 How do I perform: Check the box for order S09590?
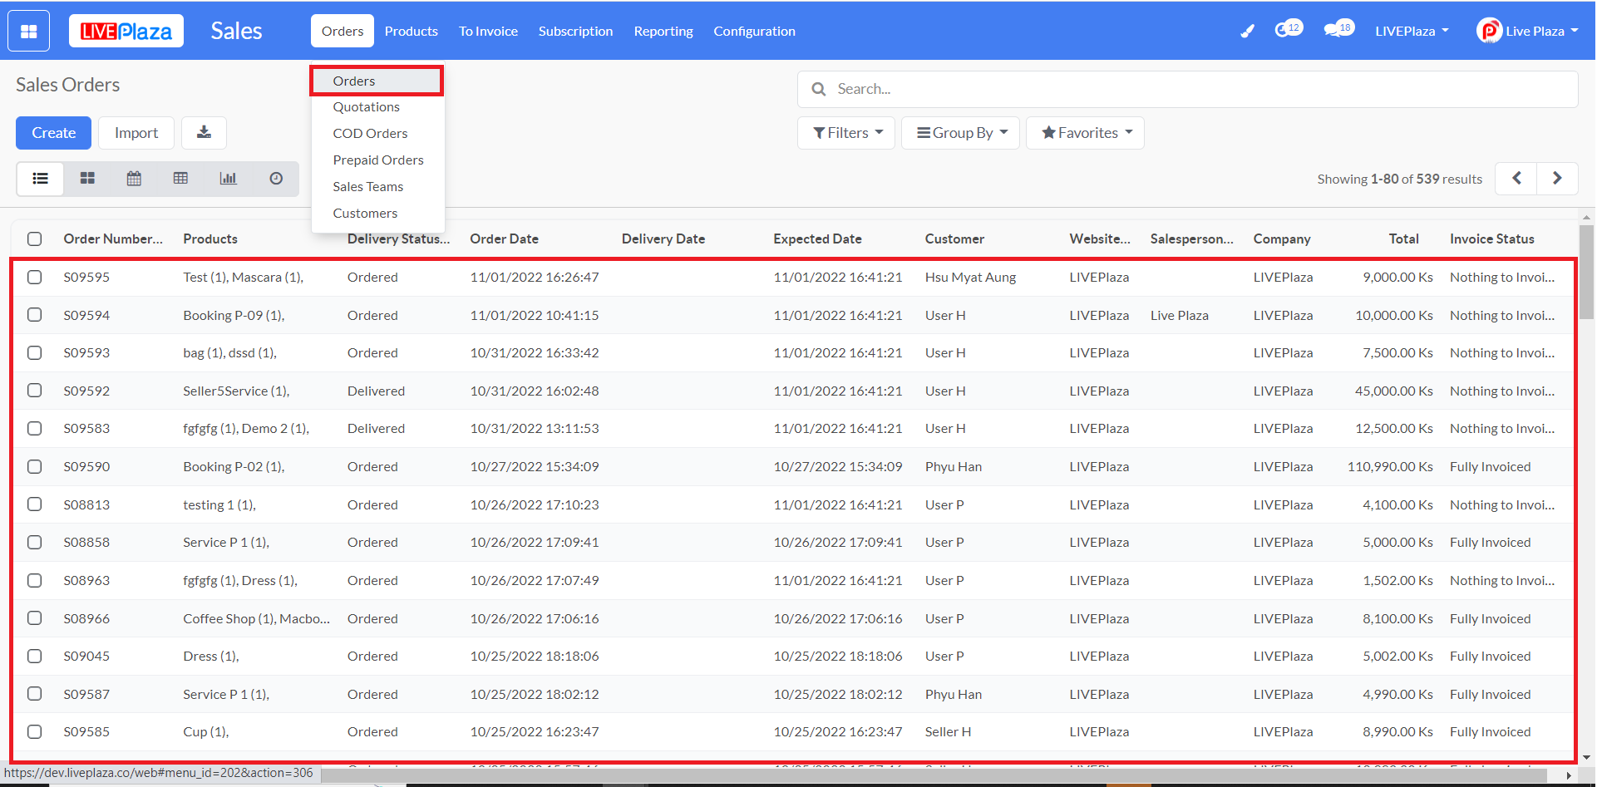click(34, 466)
